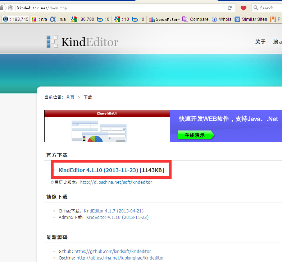Click the 下载 breadcrumb text
Image resolution: width=282 pixels, height=262 pixels.
click(x=88, y=97)
